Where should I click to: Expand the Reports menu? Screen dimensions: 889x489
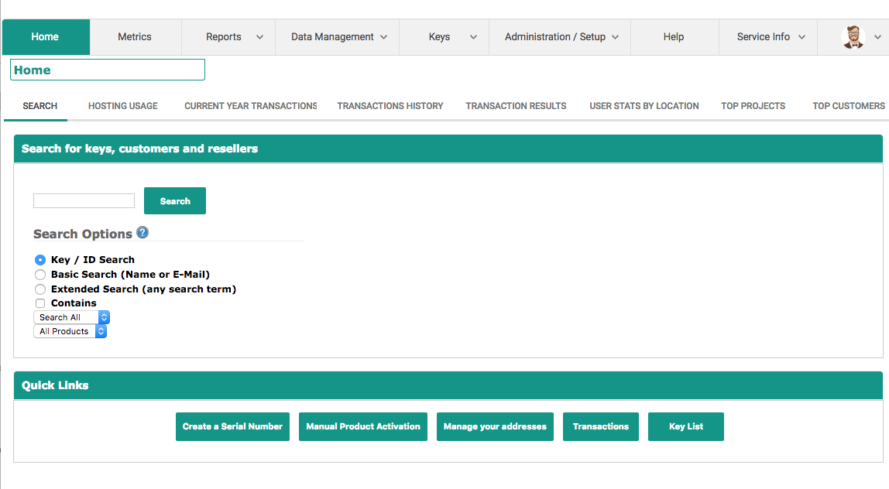tap(233, 37)
